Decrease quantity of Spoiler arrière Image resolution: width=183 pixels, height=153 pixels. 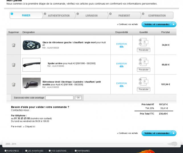coord(140,64)
